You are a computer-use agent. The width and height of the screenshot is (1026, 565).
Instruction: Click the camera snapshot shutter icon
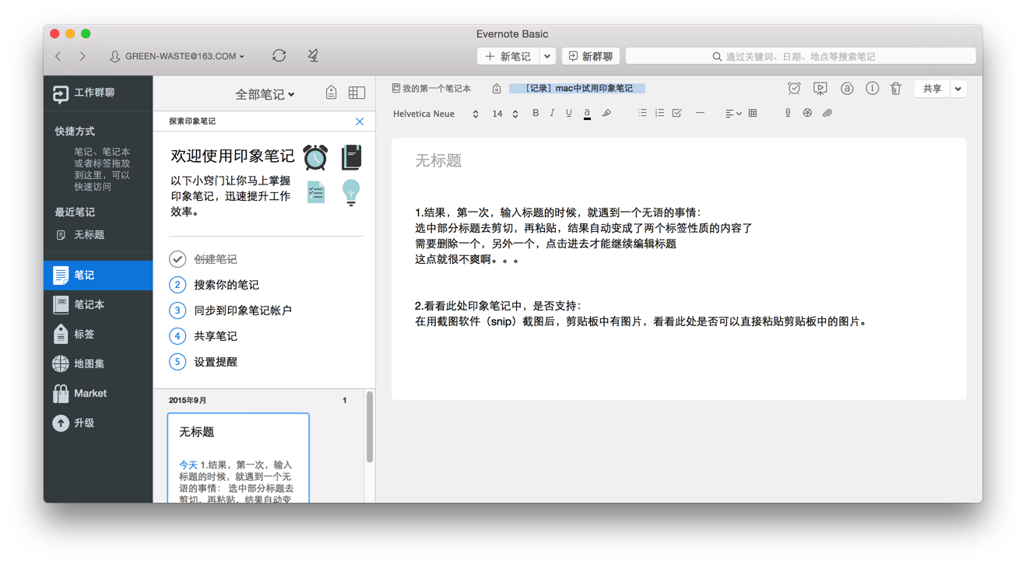807,114
